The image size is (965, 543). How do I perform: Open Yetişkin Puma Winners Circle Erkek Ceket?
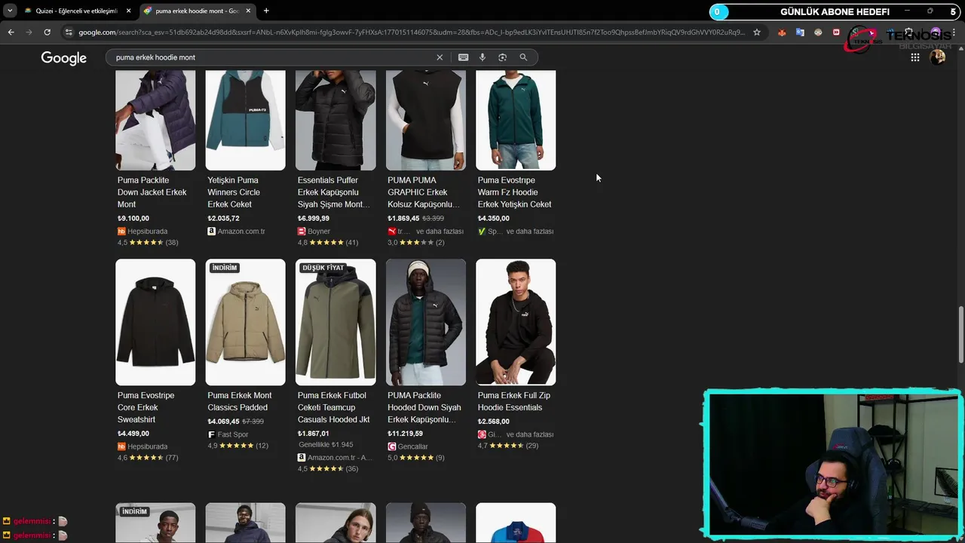point(234,192)
